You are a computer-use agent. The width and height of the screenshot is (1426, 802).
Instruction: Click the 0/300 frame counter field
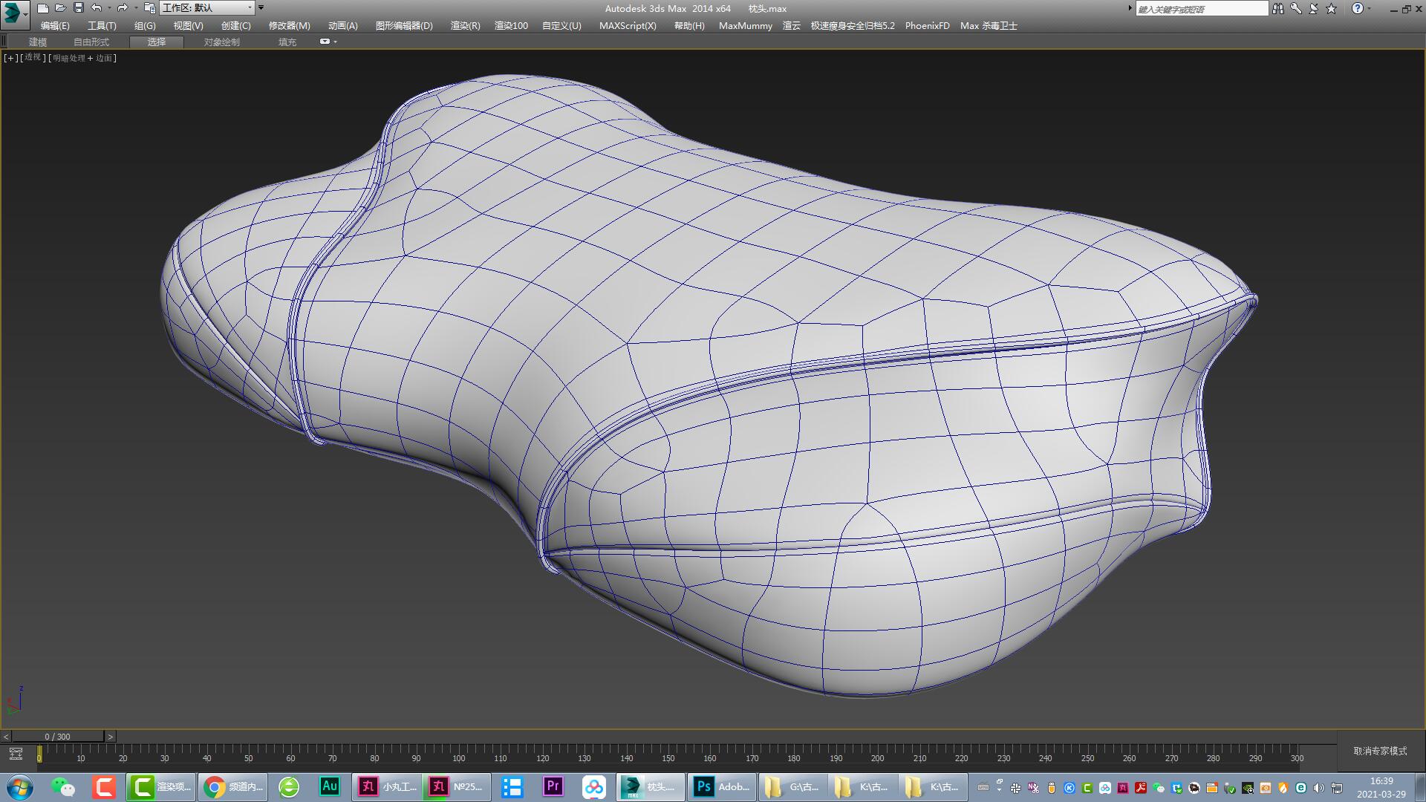coord(58,736)
